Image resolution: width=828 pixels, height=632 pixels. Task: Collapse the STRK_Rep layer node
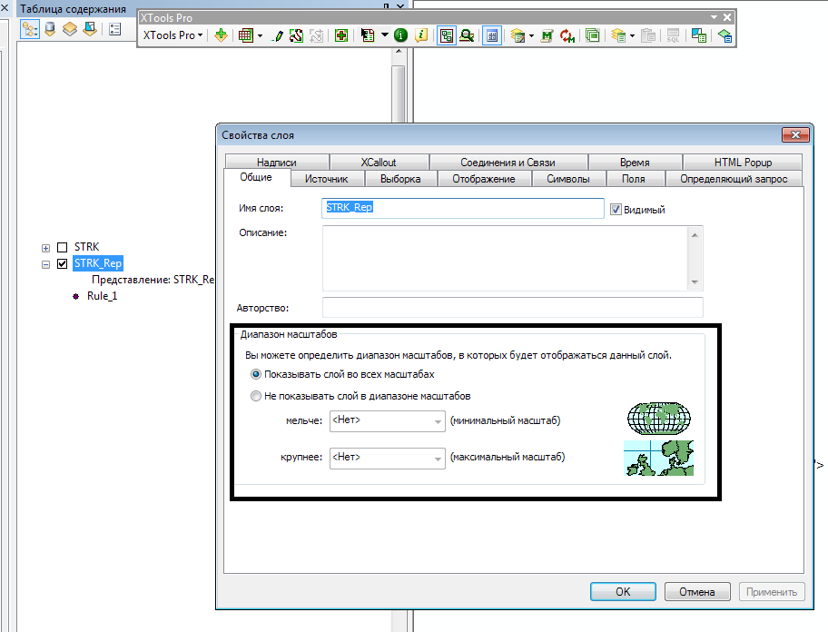click(x=46, y=264)
